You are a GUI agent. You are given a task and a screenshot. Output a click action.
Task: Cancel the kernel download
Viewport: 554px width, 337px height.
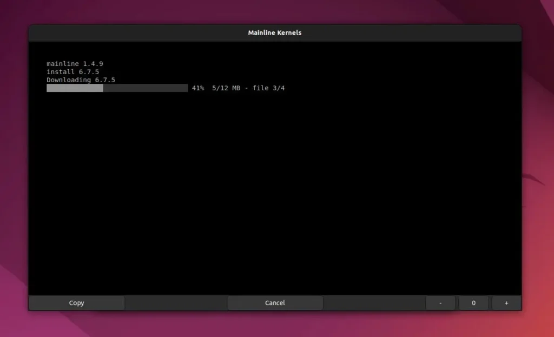(x=275, y=303)
